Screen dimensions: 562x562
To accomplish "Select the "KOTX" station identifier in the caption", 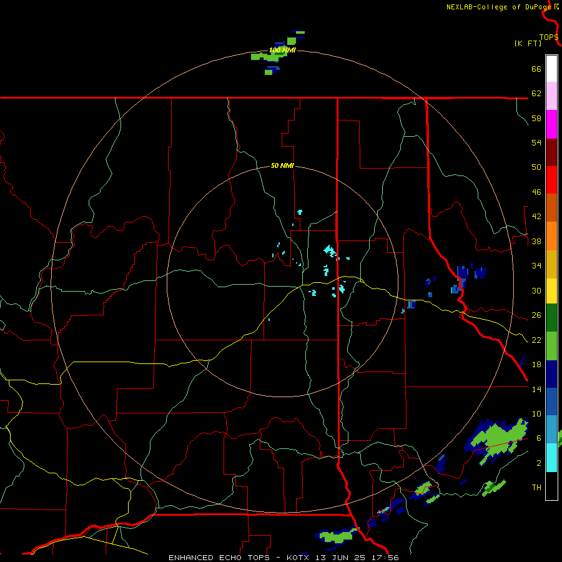I will tap(298, 558).
